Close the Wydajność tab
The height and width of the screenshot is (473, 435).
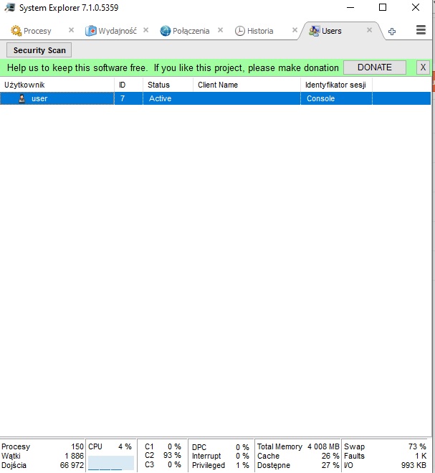pos(145,30)
